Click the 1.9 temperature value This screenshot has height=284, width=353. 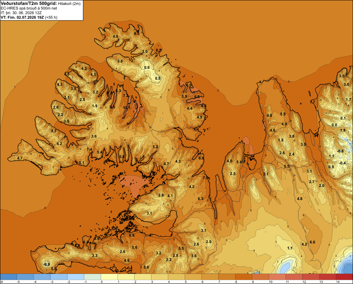point(95,106)
